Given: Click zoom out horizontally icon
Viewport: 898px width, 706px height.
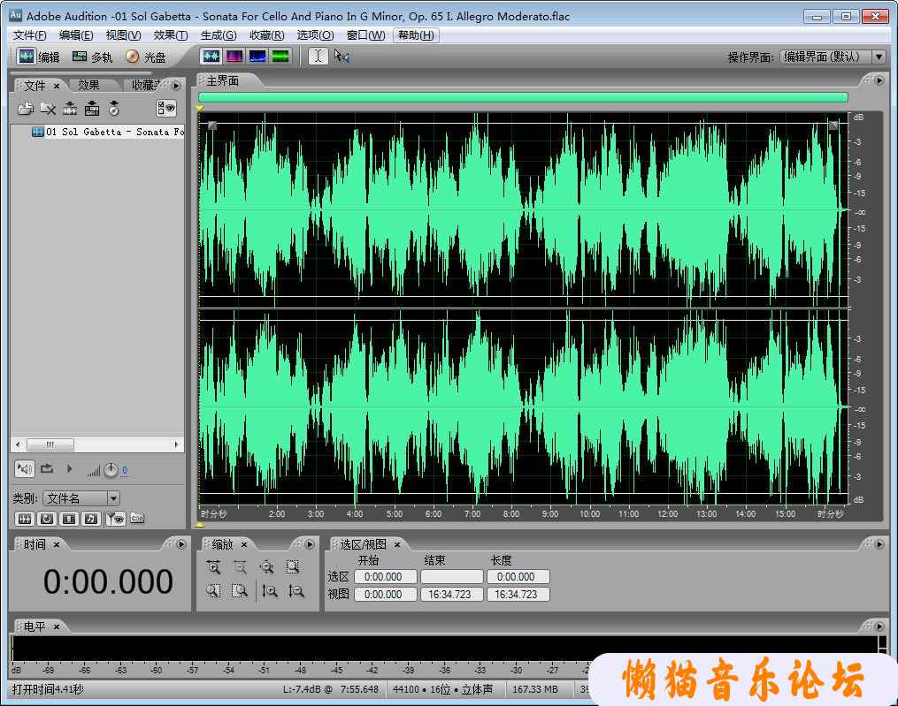Looking at the screenshot, I should [240, 567].
